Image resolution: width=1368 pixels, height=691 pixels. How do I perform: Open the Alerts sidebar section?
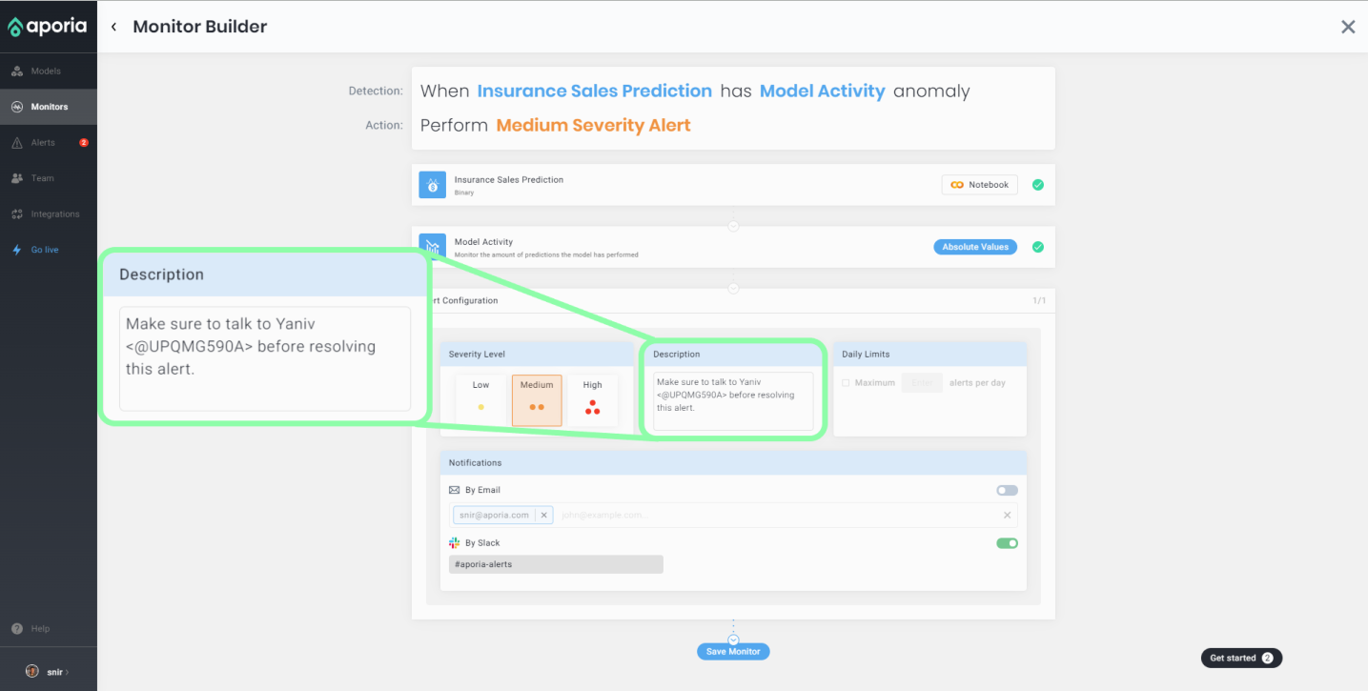(x=43, y=143)
